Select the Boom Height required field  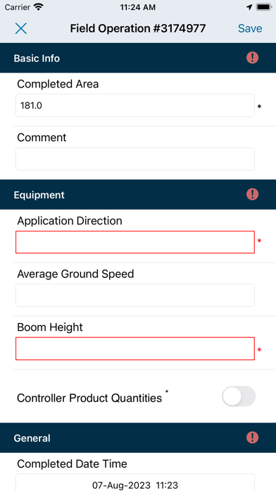135,348
